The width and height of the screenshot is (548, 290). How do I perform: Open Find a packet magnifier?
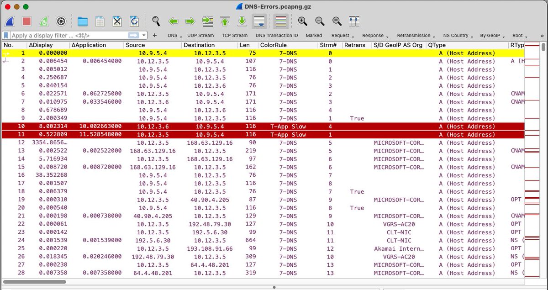(156, 21)
